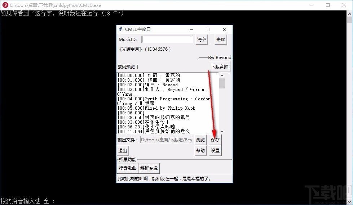The image size is (353, 205).
Task: Click the CMLD feather icon in title bar
Action: [120, 29]
